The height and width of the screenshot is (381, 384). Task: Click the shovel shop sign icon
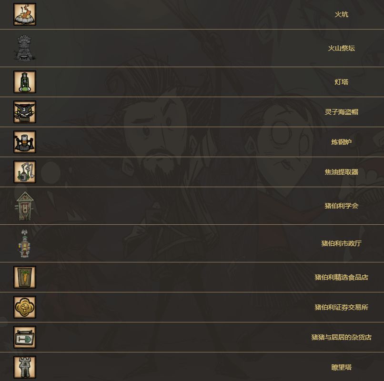pos(24,337)
